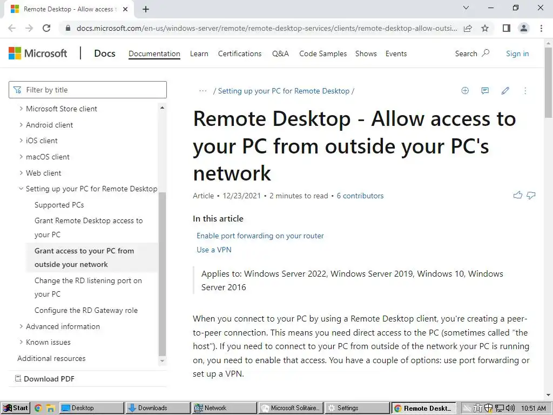Click the browser forward arrow
This screenshot has width=553, height=415.
coord(29,28)
